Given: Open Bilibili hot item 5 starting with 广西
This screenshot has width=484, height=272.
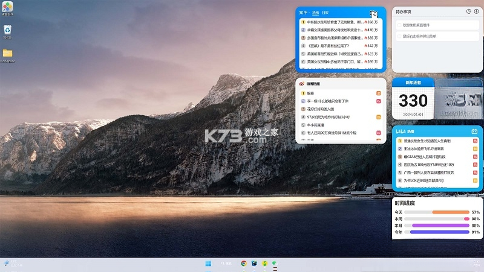Looking at the screenshot, I should click(x=437, y=173).
